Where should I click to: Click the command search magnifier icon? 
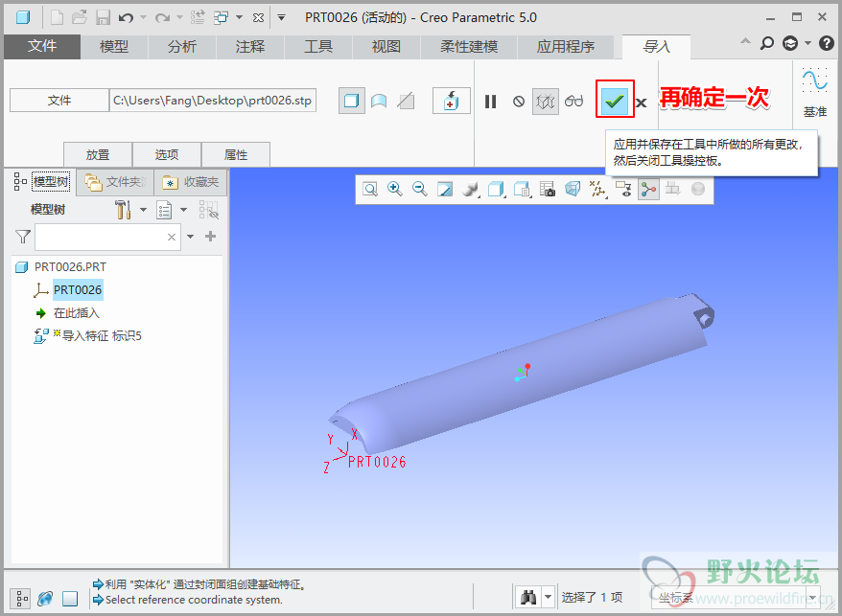coord(767,43)
